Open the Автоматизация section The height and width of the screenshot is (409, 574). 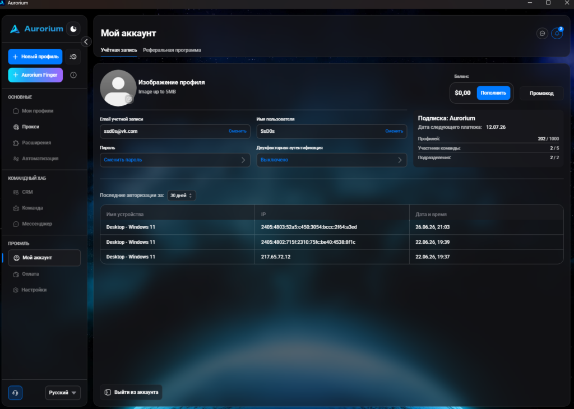tap(40, 159)
